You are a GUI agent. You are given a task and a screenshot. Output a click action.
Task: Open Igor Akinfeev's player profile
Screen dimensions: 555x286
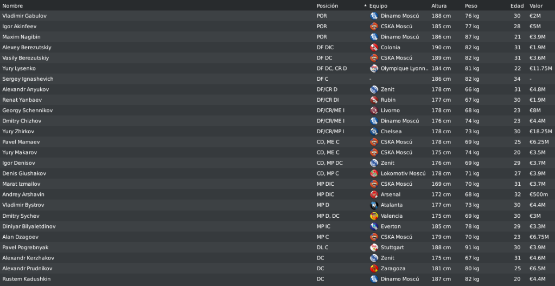click(x=20, y=27)
